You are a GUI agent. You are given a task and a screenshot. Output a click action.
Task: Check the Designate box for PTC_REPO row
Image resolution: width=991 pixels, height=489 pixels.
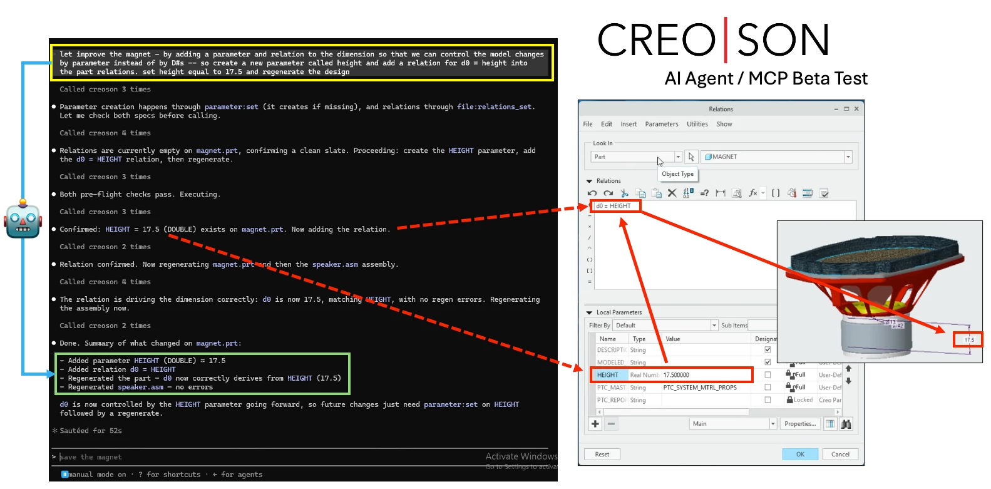pyautogui.click(x=768, y=400)
